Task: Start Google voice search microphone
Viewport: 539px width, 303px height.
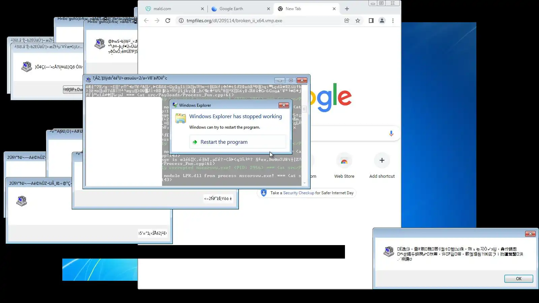Action: click(391, 133)
